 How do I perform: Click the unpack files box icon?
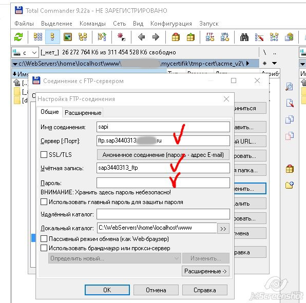pyautogui.click(x=190, y=36)
